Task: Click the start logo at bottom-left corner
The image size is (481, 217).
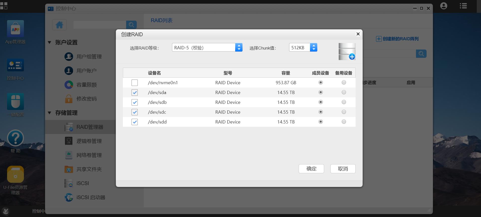Action: 6,211
